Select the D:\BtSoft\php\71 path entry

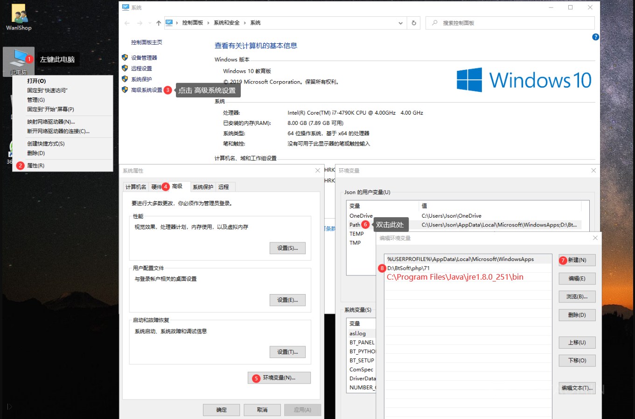468,268
